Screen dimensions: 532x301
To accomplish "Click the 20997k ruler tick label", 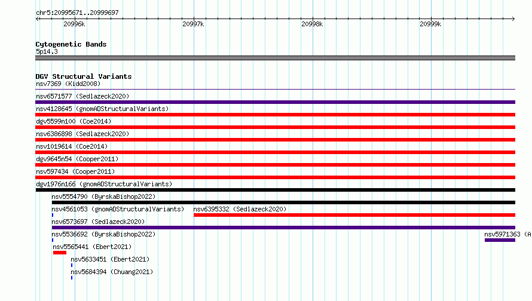I will pyautogui.click(x=193, y=24).
